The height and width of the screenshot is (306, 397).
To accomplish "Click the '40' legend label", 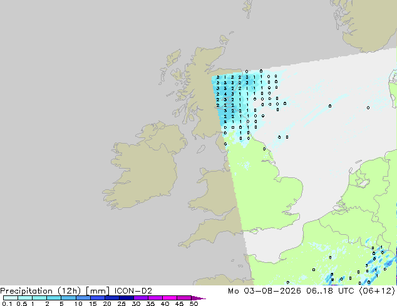I will tap(165, 304).
